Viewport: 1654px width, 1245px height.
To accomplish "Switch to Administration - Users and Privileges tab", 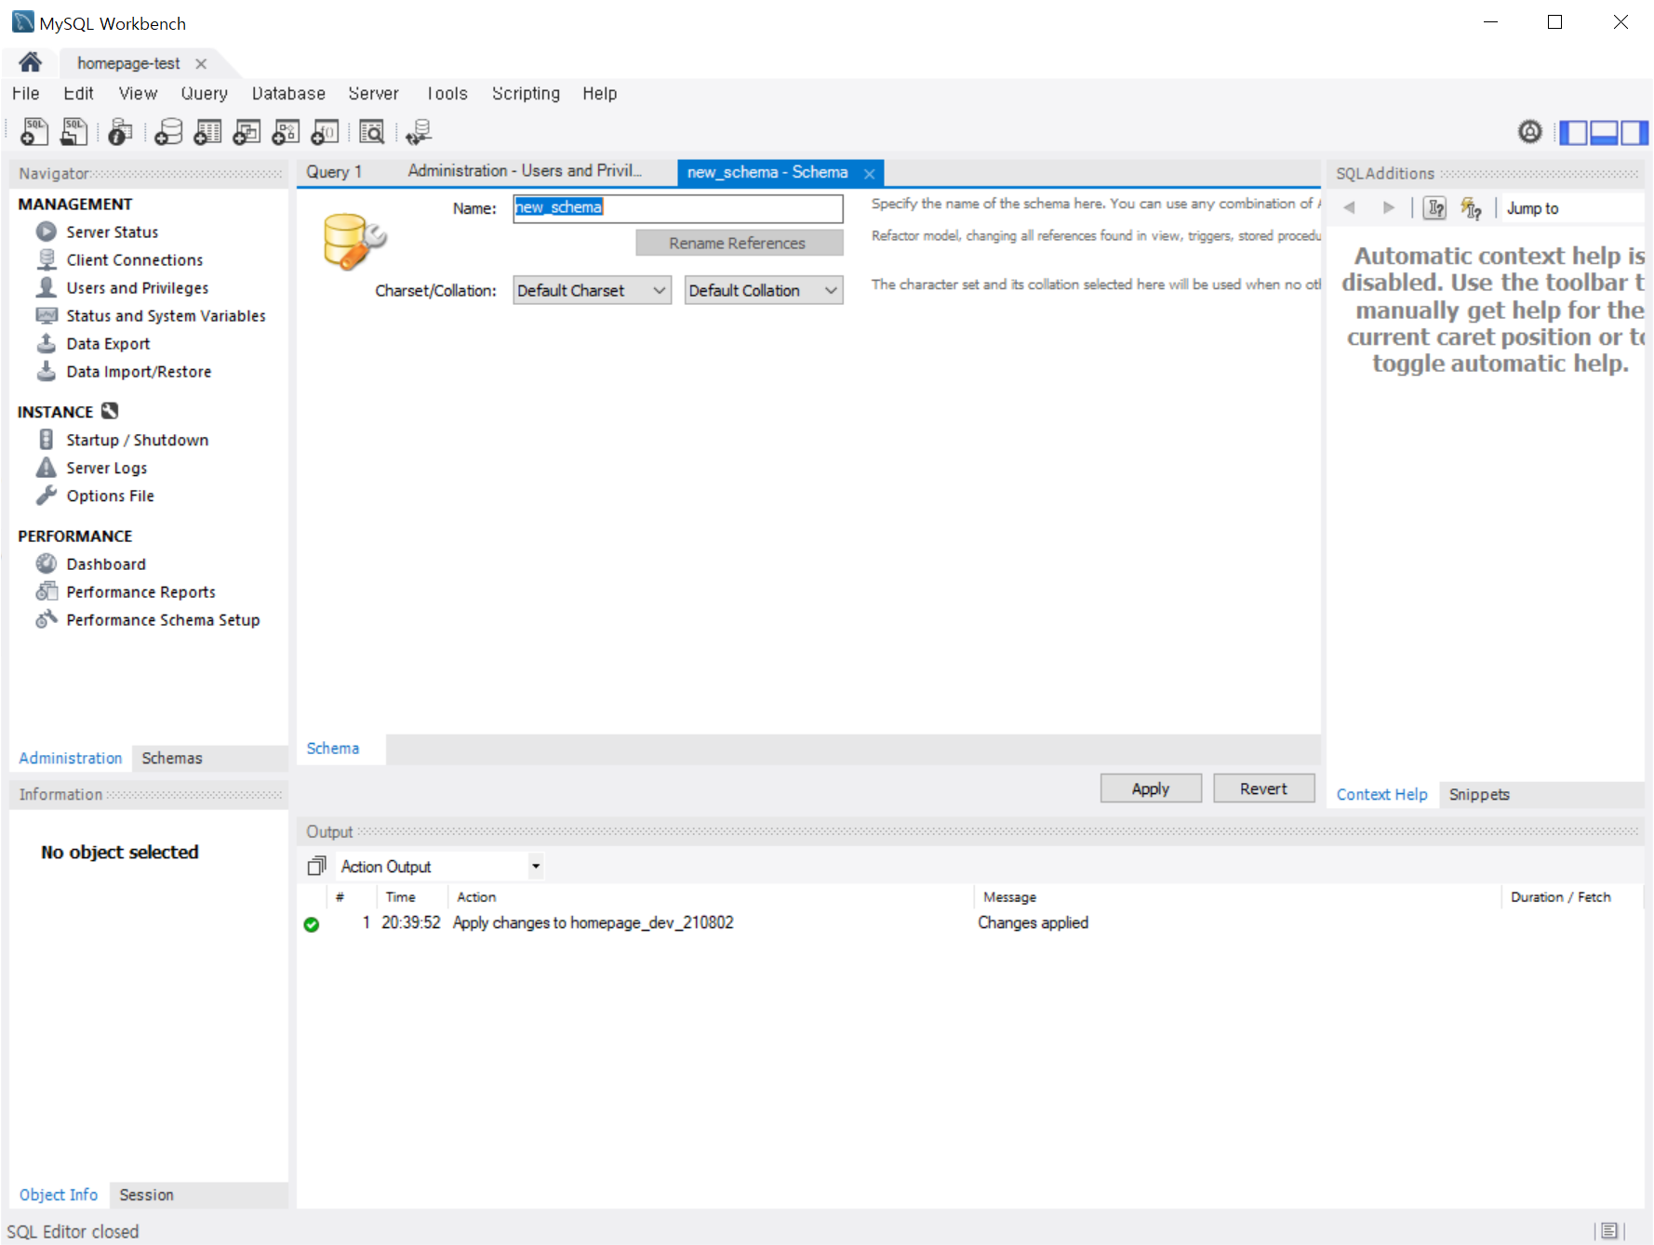I will coord(525,171).
